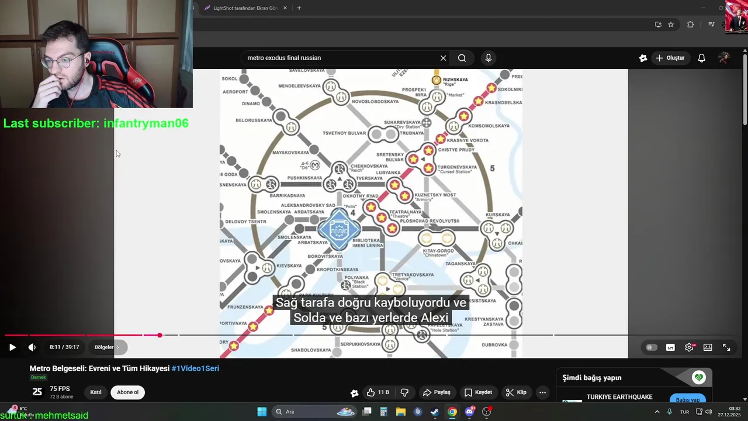Open a new browser tab

point(299,8)
